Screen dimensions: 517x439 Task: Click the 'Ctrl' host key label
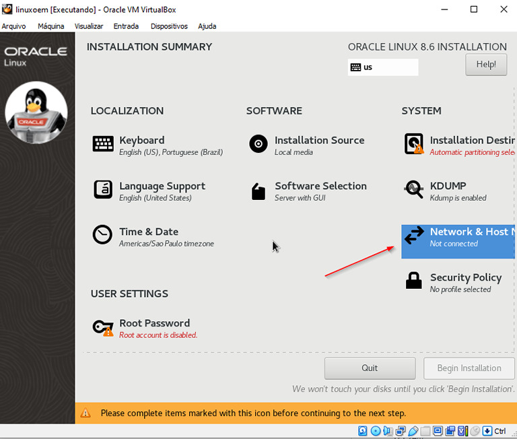(500, 431)
